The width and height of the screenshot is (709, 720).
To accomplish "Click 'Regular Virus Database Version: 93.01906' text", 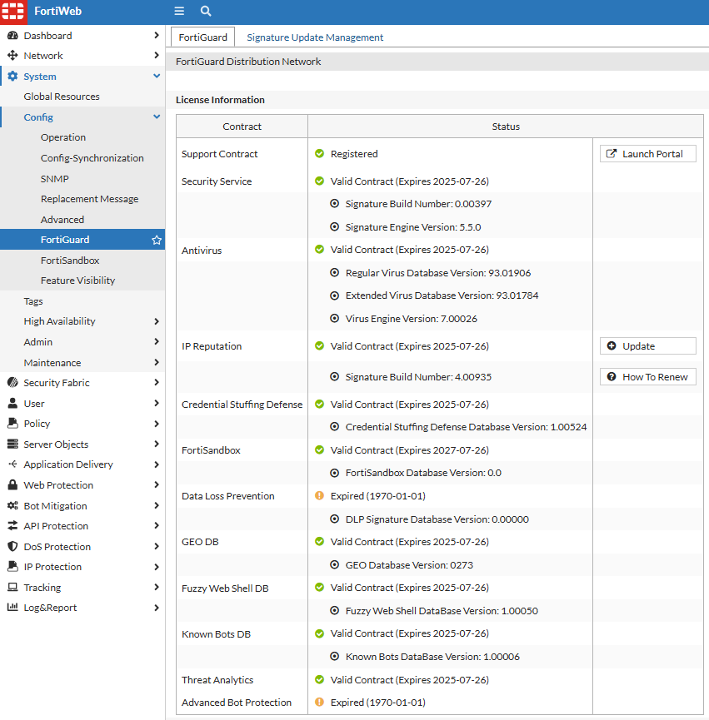I will [438, 273].
